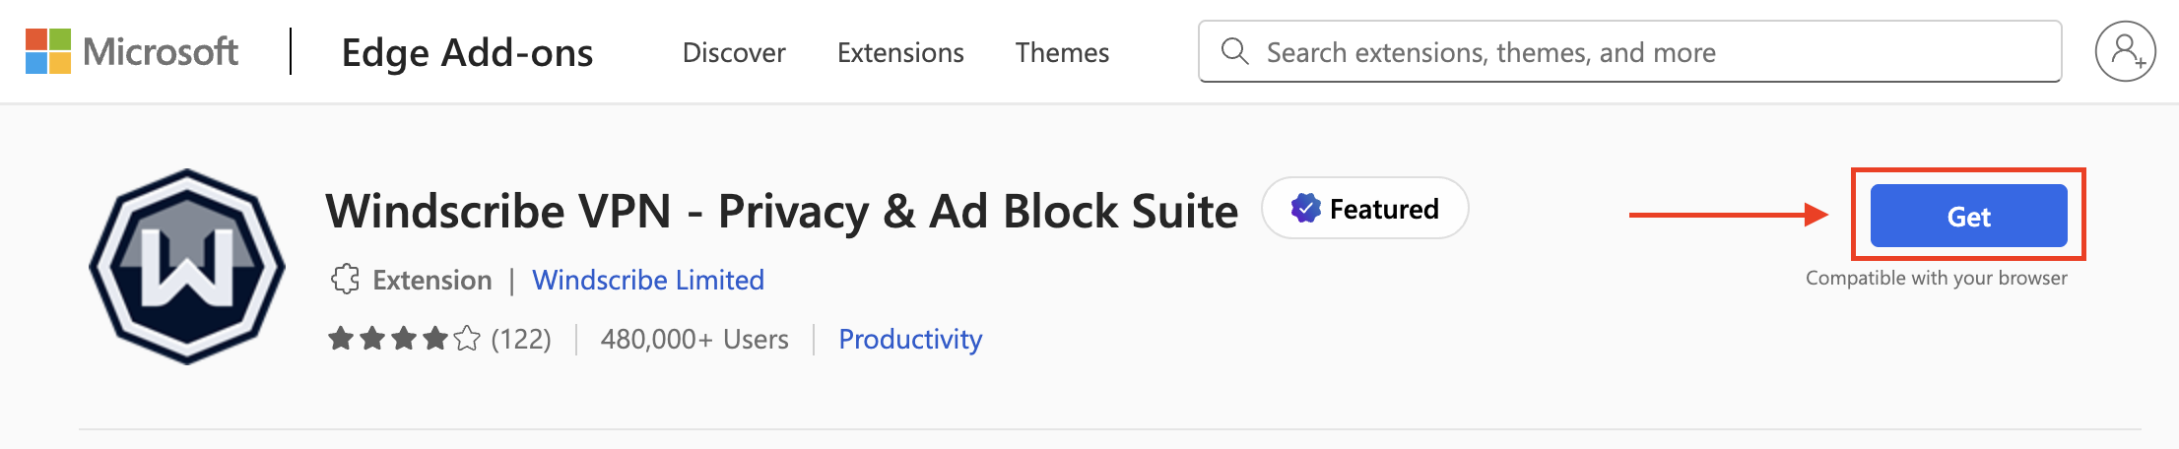Click the Microsoft wordmark text
2179x449 pixels.
pyautogui.click(x=161, y=51)
